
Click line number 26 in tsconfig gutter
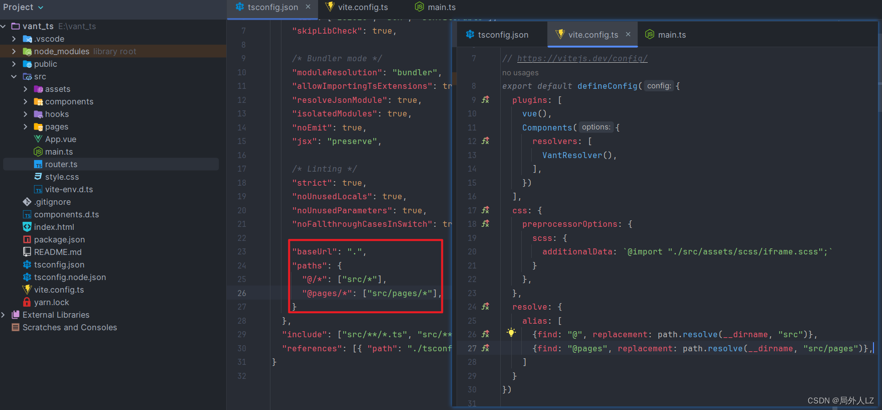pos(242,293)
